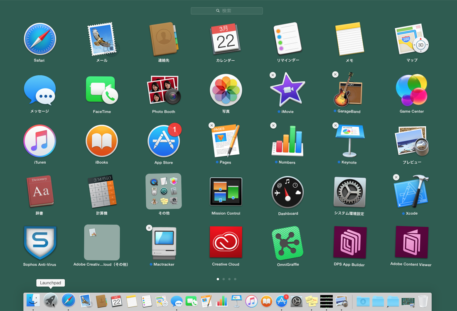Open Mission Control icon
457x311 pixels.
pyautogui.click(x=226, y=192)
